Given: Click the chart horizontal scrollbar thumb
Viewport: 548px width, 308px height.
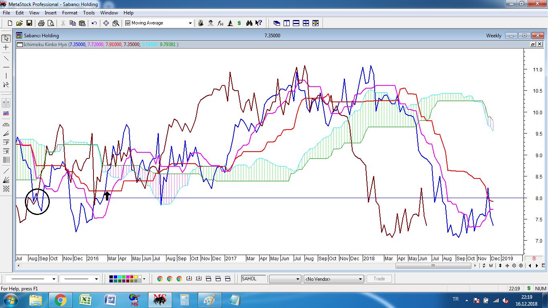Looking at the screenshot, I should (433, 265).
